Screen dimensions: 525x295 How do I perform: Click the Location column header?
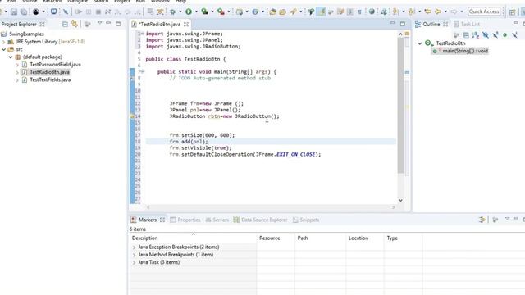(x=364, y=238)
